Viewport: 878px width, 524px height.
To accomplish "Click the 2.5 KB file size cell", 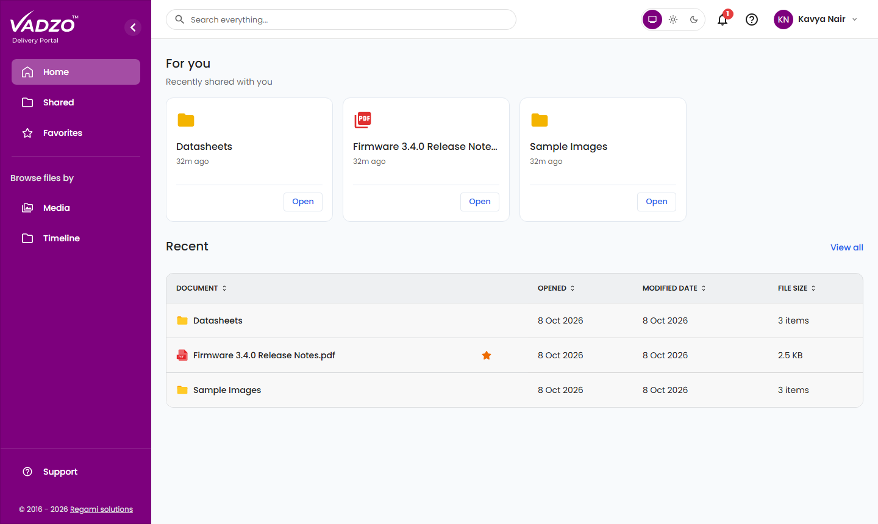I will point(790,355).
